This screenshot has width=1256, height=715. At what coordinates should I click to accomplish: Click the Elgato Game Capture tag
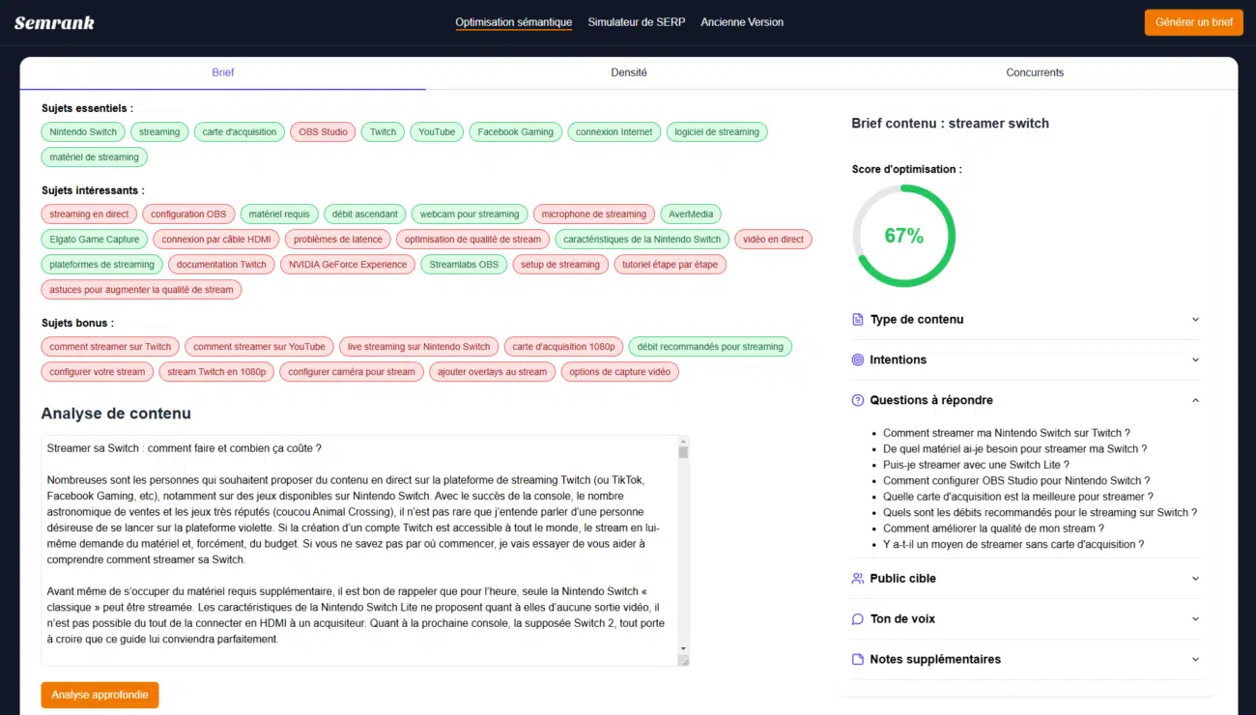coord(95,240)
